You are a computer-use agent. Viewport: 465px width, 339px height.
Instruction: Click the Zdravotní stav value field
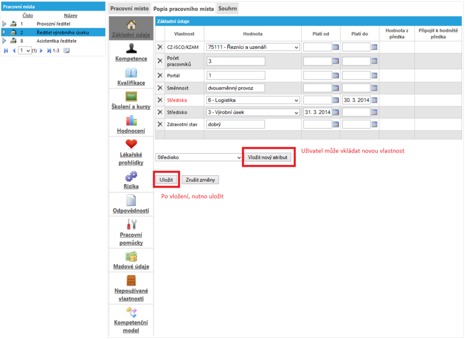(x=236, y=124)
